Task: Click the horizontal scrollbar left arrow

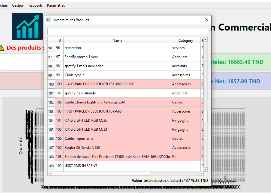Action: (x=50, y=174)
